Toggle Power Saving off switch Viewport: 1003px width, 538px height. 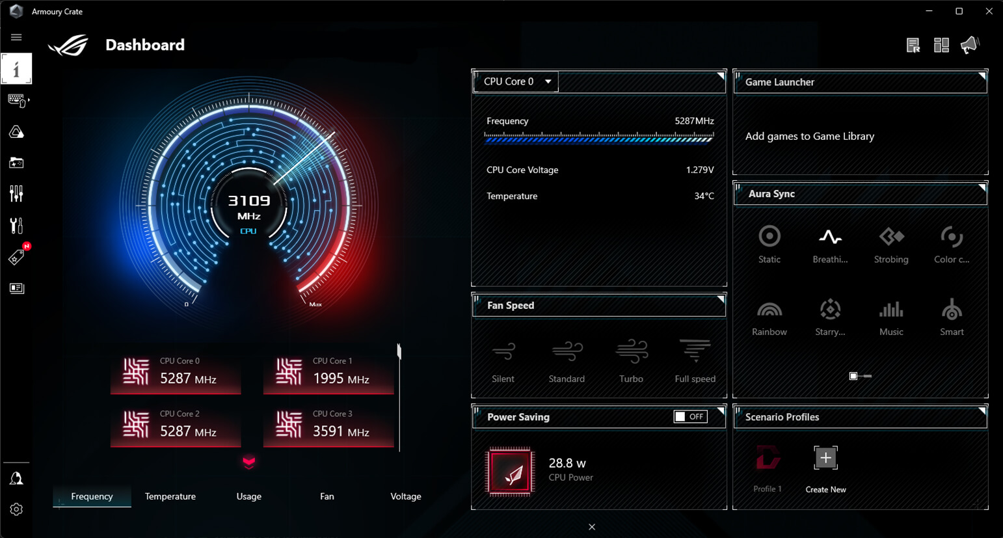click(690, 416)
